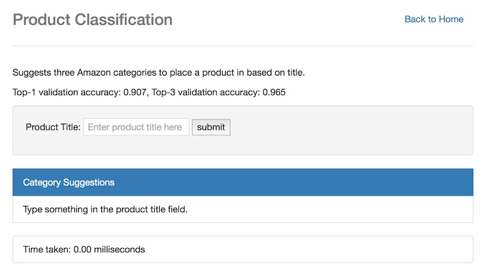The image size is (488, 273).
Task: Select the Category Suggestions header text
Action: pos(68,182)
